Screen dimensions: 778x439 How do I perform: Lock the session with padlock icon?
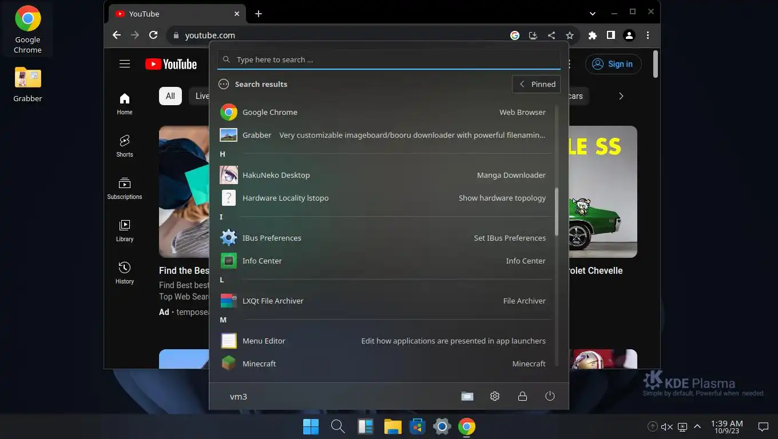click(x=522, y=396)
